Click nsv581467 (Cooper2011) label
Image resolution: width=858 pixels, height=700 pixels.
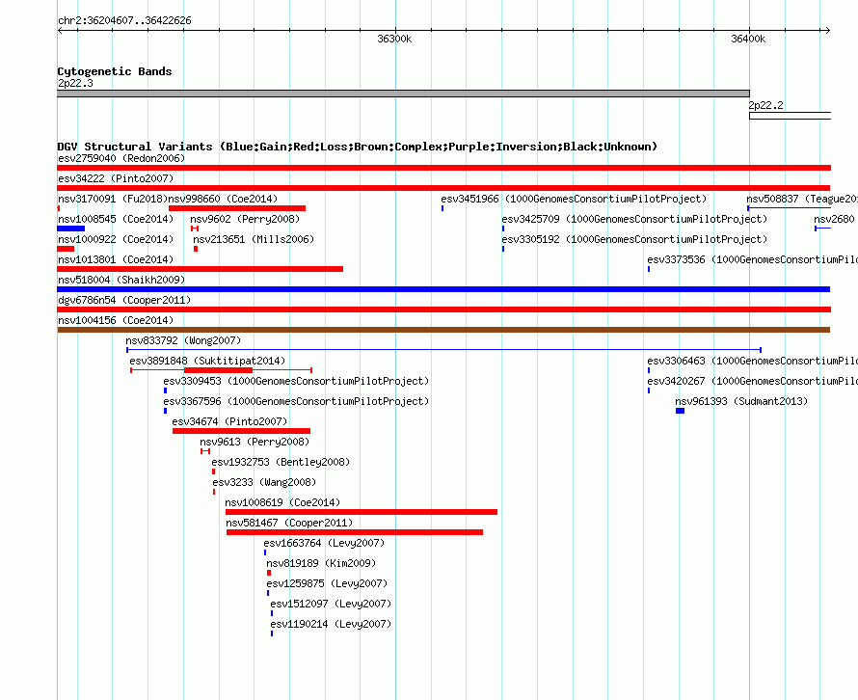click(289, 523)
